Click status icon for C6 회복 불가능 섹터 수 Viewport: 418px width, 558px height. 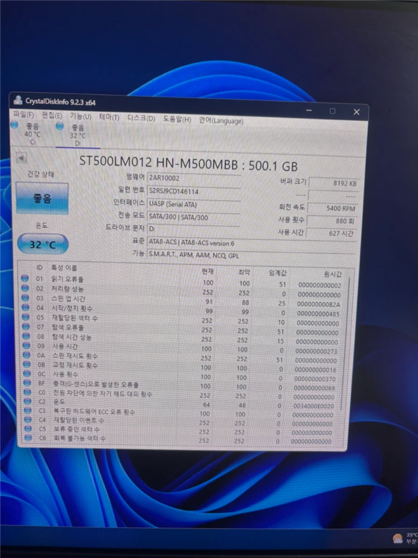(28, 437)
